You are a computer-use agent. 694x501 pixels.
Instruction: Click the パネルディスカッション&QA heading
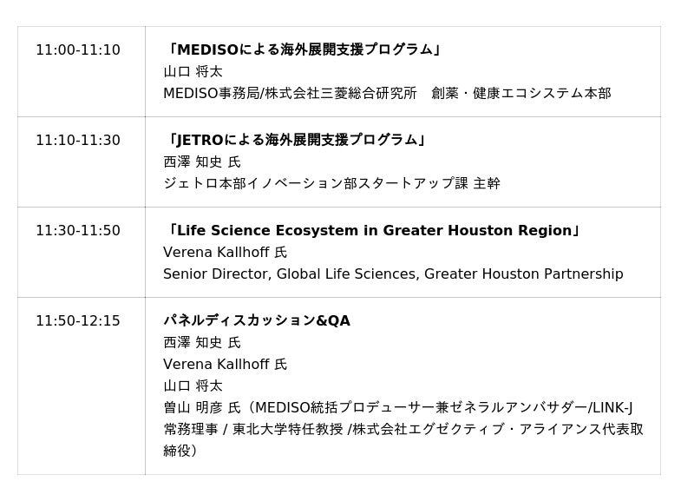pyautogui.click(x=257, y=321)
